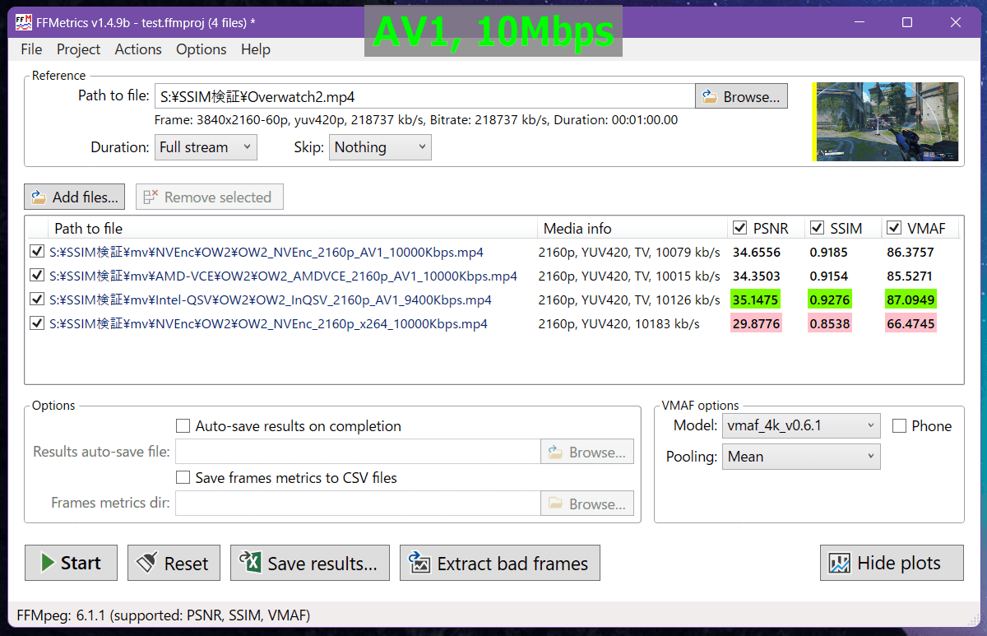Click the SSIM value 0.8538

point(828,323)
